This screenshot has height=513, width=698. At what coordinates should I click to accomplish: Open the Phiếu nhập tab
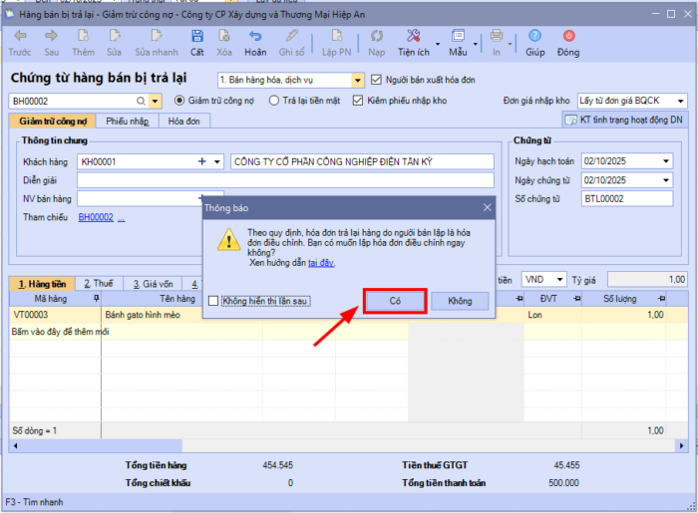127,121
